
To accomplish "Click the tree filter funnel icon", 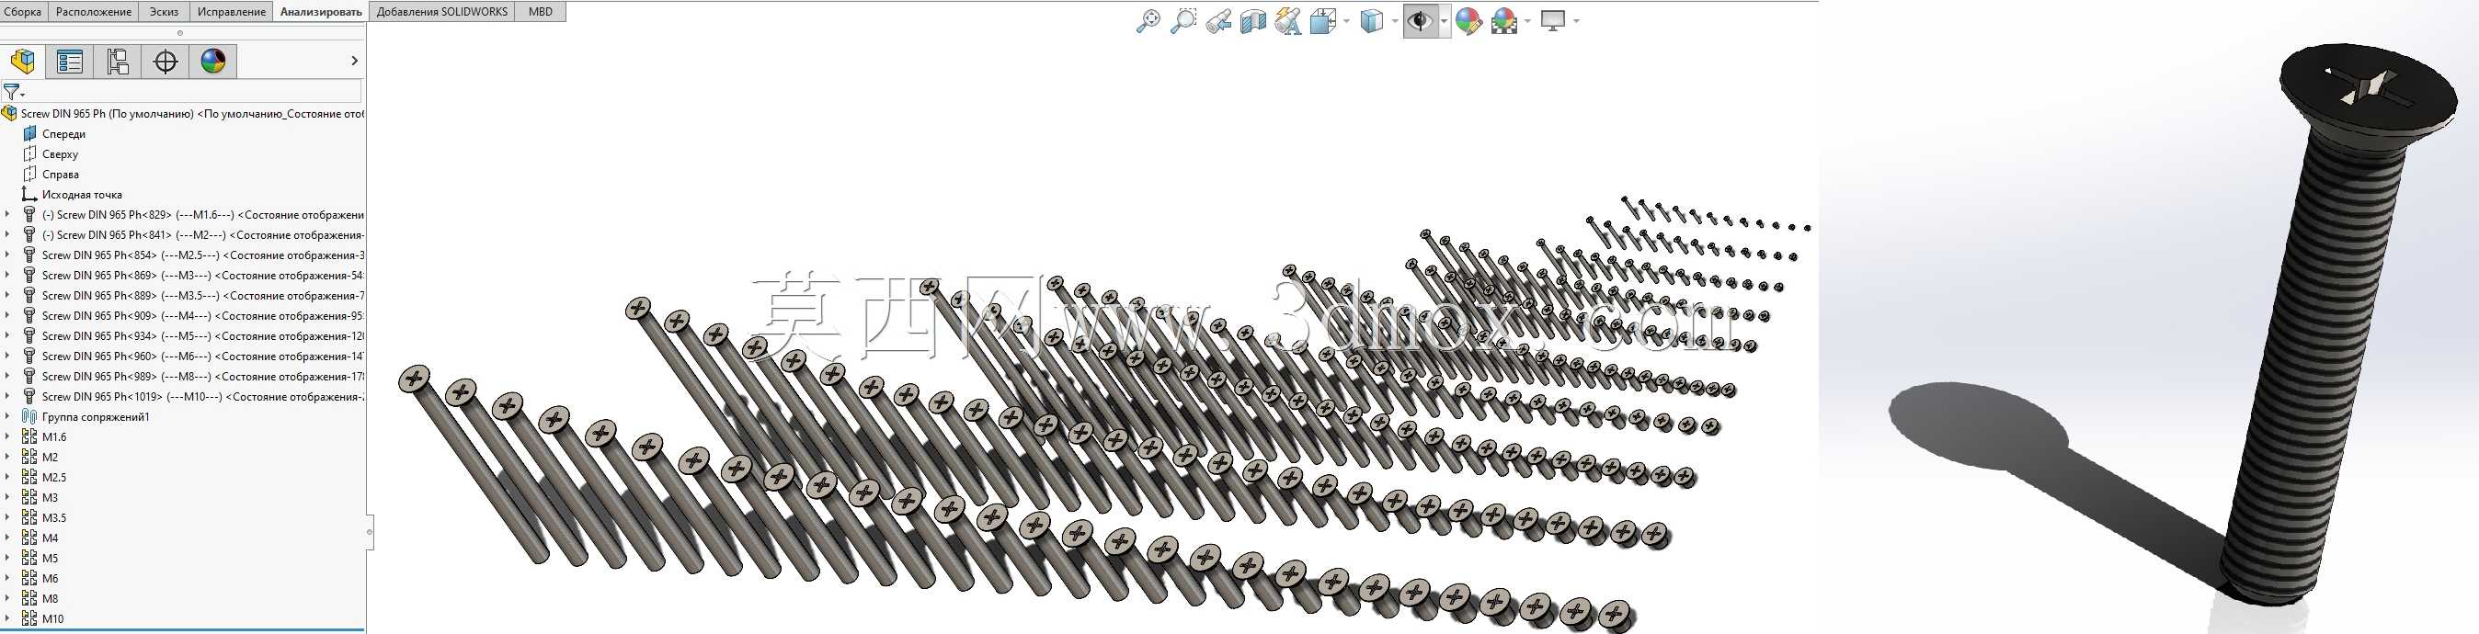I will pos(12,93).
